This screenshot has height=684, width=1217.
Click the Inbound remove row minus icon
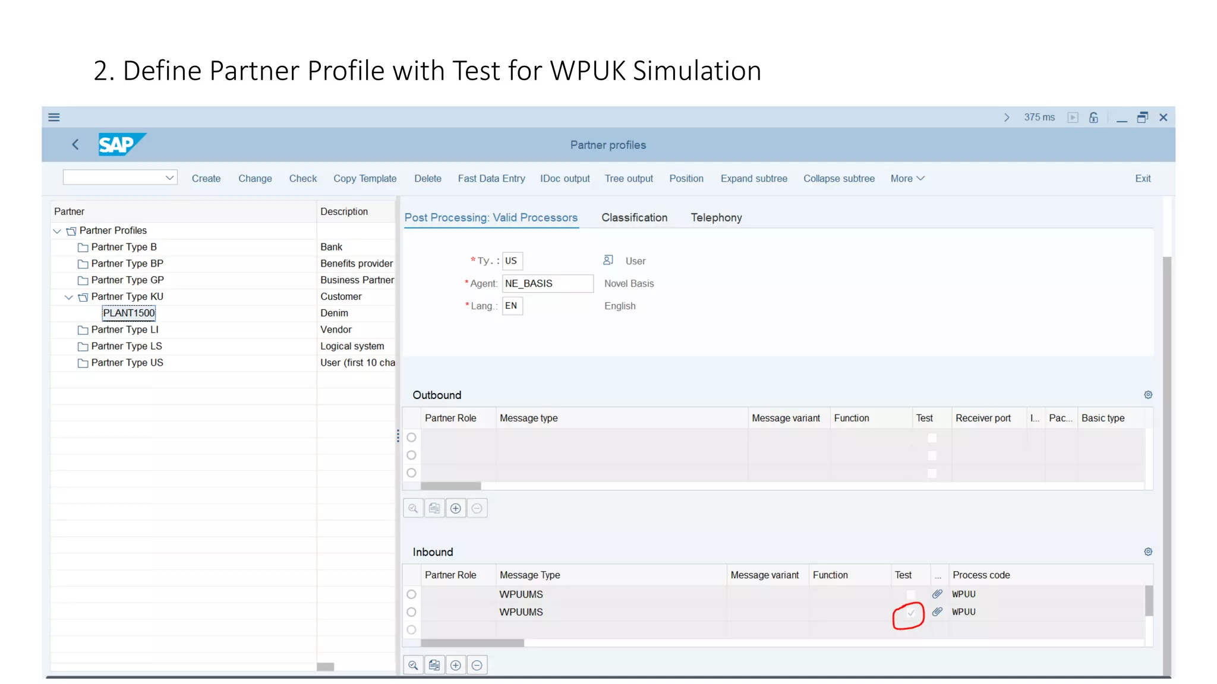click(x=477, y=666)
